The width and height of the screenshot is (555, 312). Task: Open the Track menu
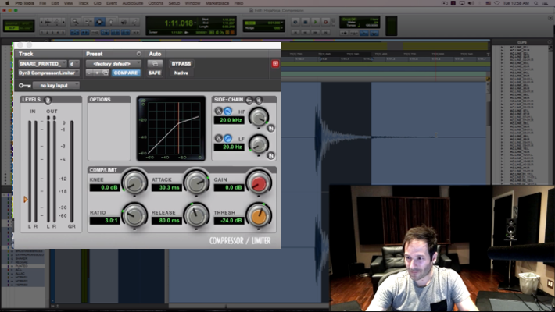click(83, 3)
